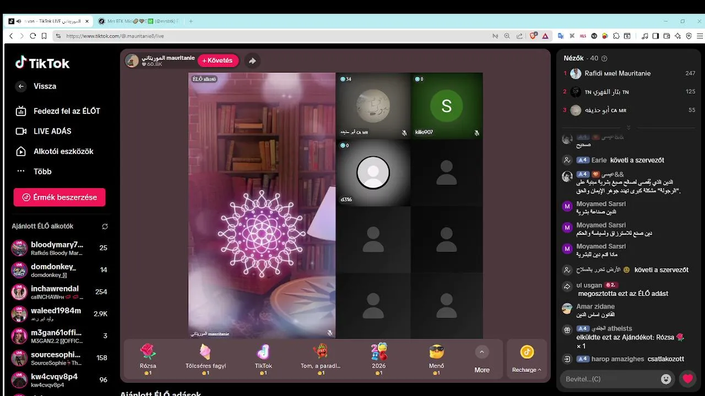Image resolution: width=705 pixels, height=396 pixels.
Task: Click the Követés follow button
Action: click(218, 61)
